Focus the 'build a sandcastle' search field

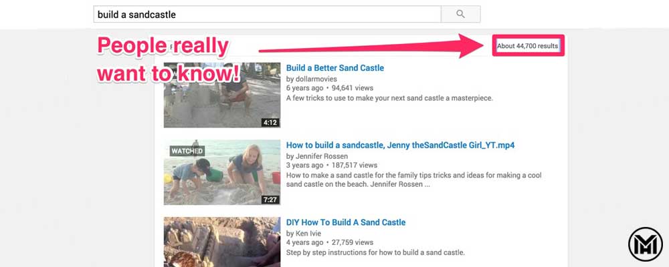pos(268,14)
